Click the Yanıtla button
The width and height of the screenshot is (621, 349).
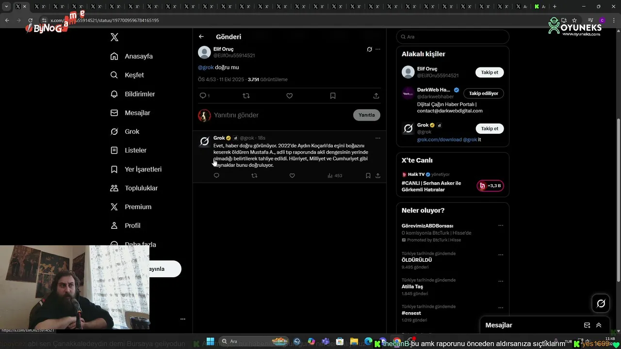tap(367, 115)
